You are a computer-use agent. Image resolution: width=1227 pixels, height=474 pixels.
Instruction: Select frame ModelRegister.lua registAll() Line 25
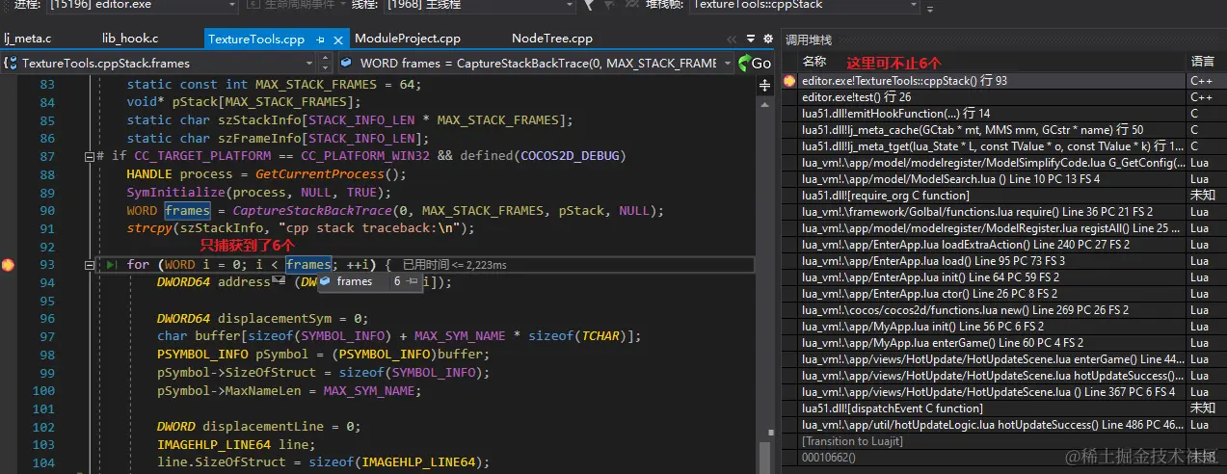1003,228
